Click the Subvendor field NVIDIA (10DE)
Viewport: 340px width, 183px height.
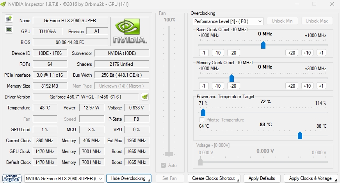tap(122, 53)
